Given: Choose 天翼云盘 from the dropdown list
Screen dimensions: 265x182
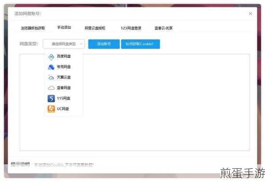Looking at the screenshot, I should click(x=64, y=77).
